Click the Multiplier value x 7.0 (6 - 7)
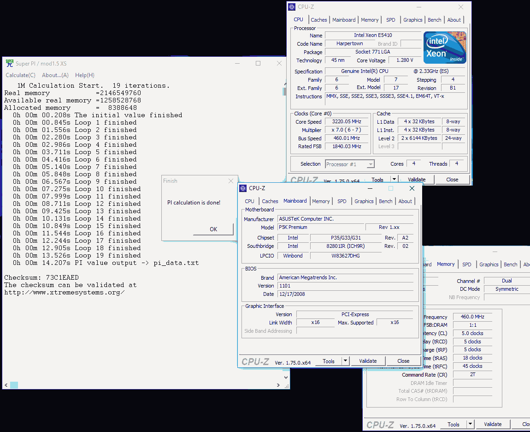 [347, 130]
